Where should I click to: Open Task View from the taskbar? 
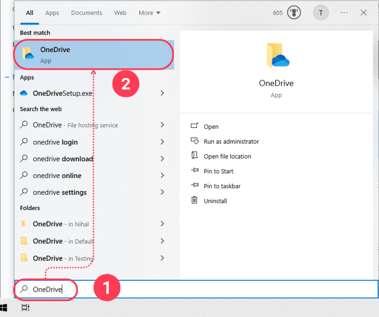click(25, 307)
